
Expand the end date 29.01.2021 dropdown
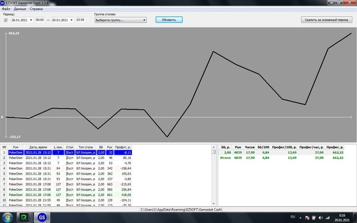[x=71, y=20]
